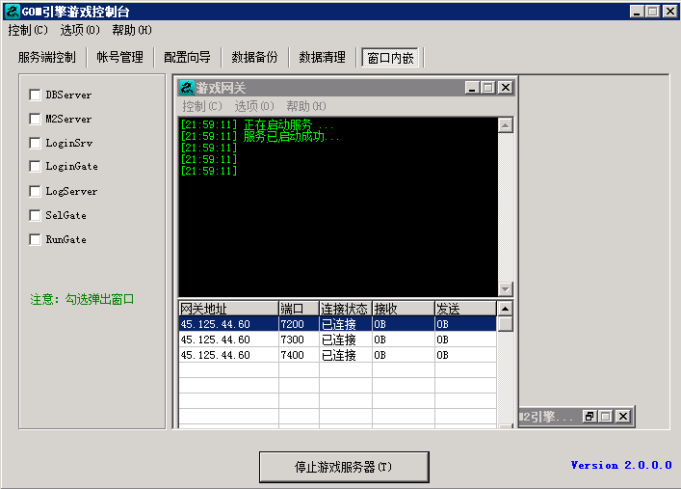
Task: Click the GOM engine console title icon
Action: pyautogui.click(x=13, y=11)
